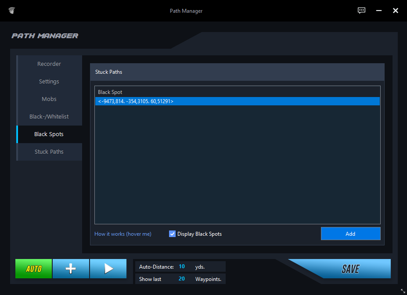Switch to the Settings tab
This screenshot has width=407, height=295.
tap(49, 82)
